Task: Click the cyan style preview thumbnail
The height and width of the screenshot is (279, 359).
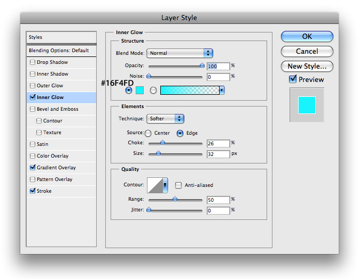Action: [307, 105]
